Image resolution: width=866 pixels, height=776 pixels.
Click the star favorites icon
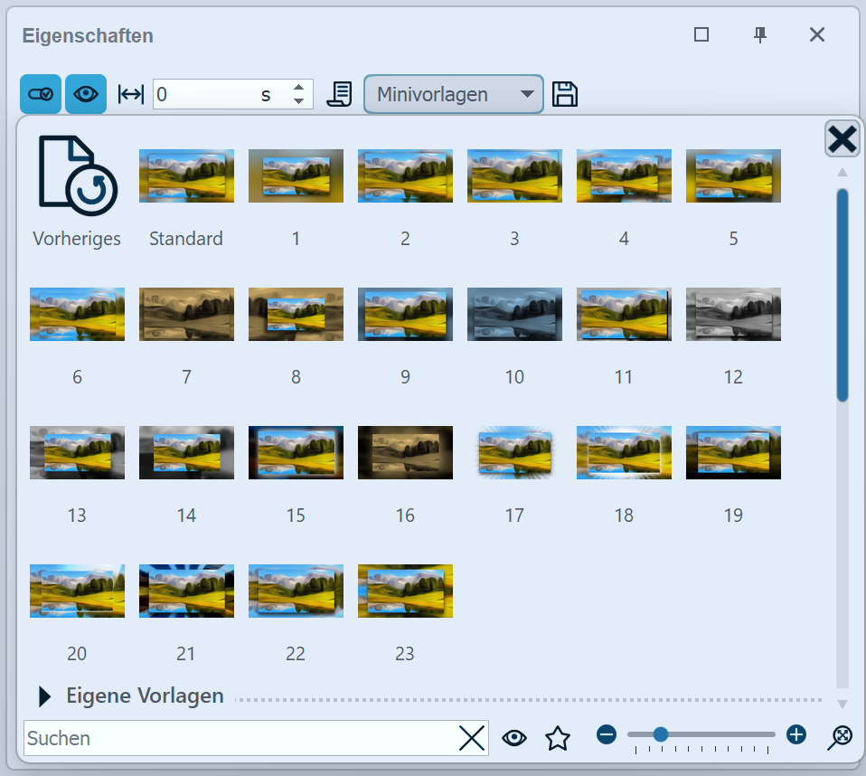tap(558, 738)
